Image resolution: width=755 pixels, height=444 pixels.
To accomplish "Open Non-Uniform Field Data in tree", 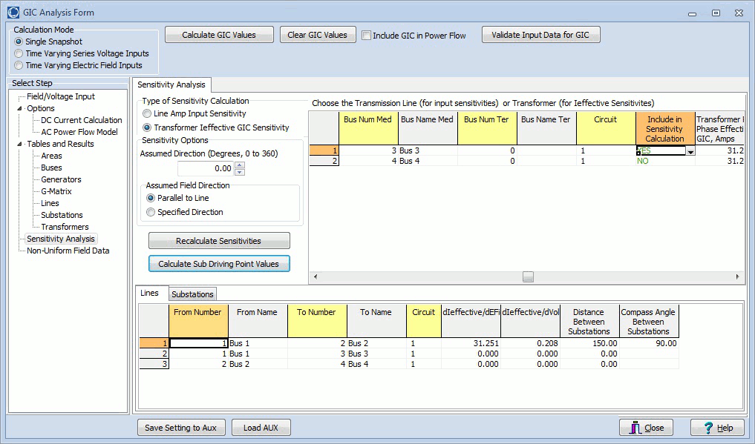I will point(68,251).
